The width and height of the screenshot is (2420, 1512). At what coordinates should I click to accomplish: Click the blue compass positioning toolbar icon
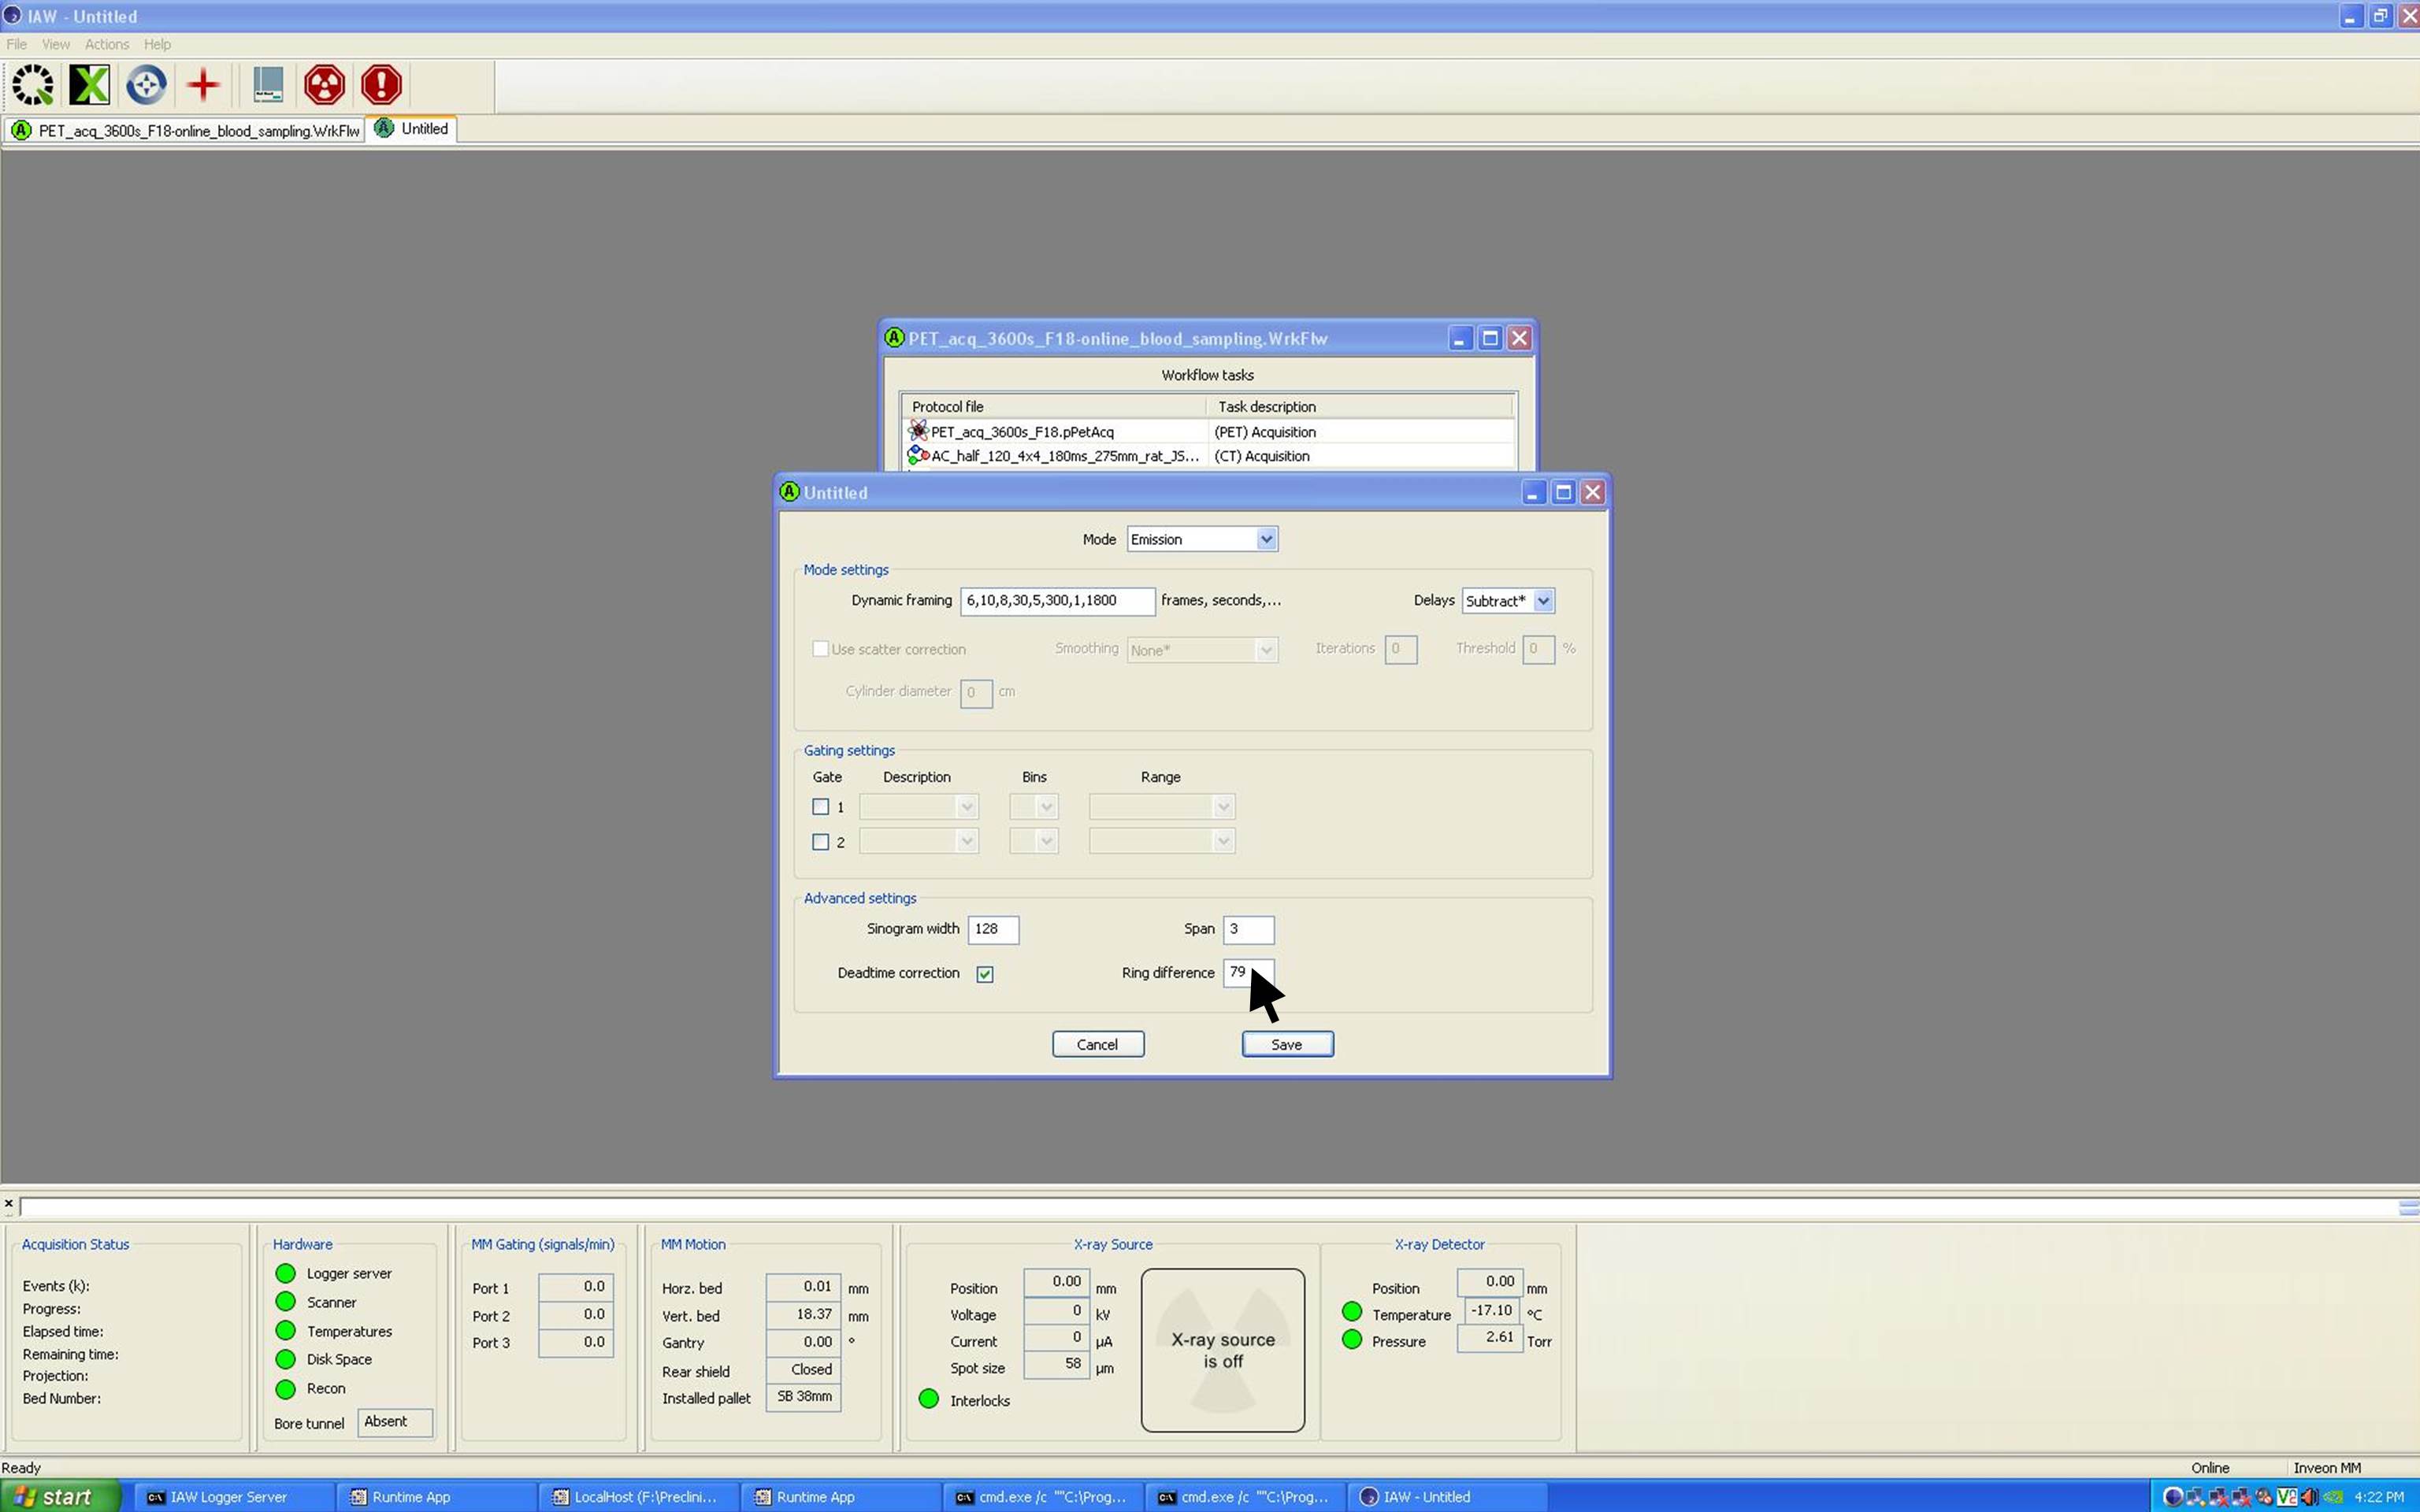146,85
